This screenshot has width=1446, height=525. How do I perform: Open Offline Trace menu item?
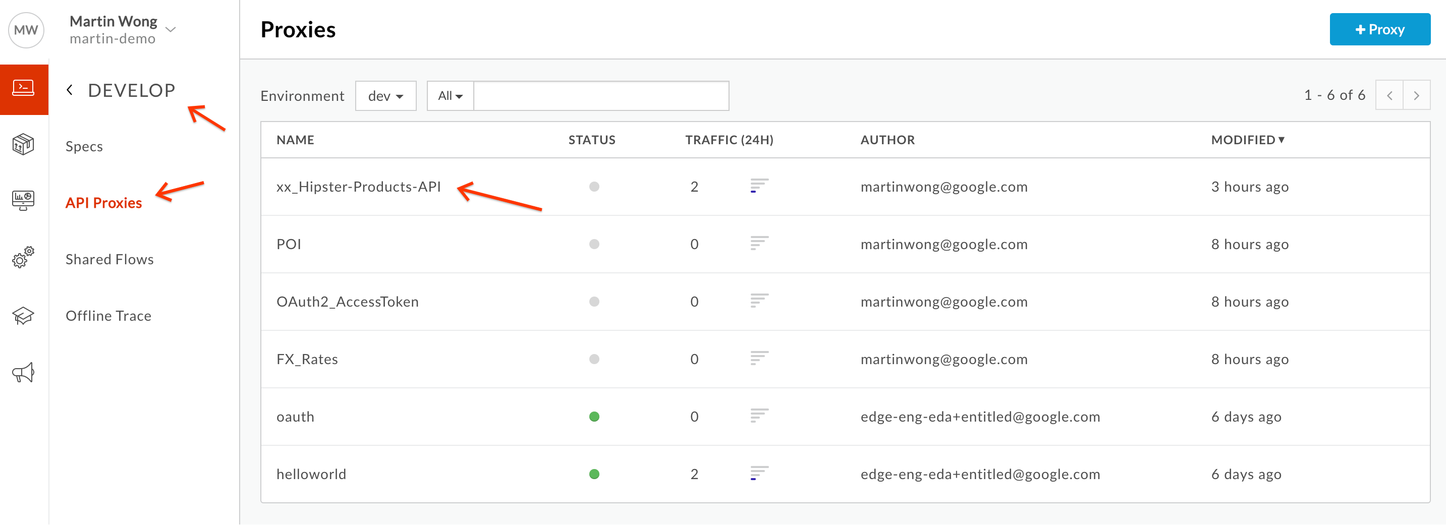pyautogui.click(x=108, y=316)
